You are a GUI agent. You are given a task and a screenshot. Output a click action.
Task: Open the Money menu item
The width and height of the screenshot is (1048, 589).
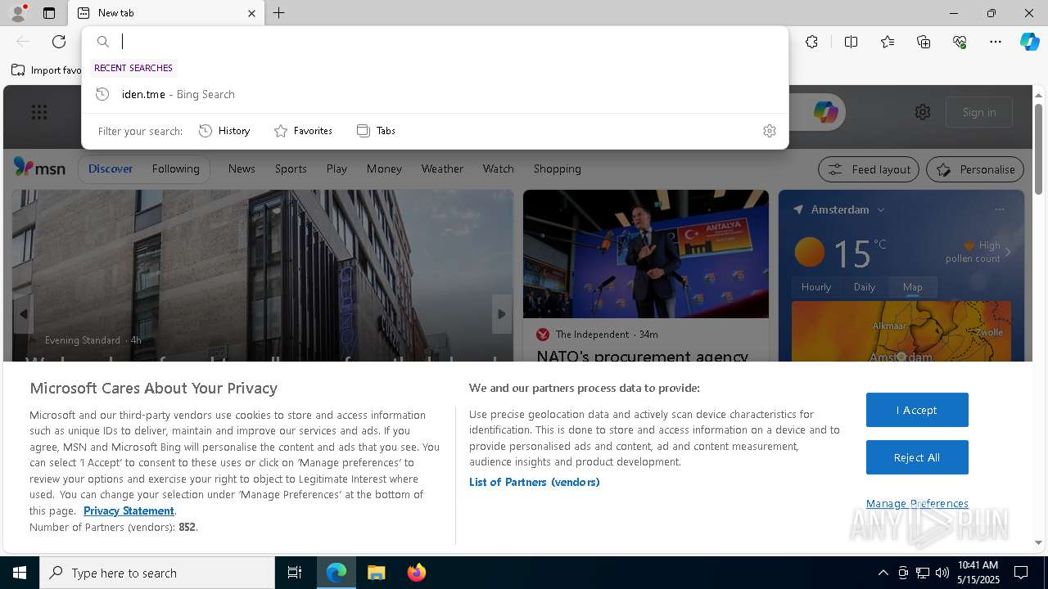(x=384, y=169)
